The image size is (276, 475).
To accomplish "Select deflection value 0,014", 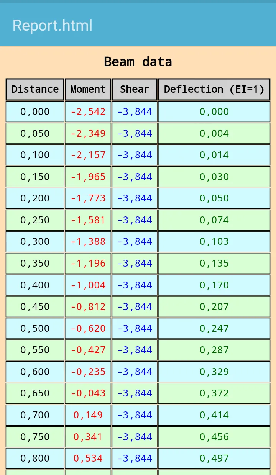I will (x=214, y=155).
